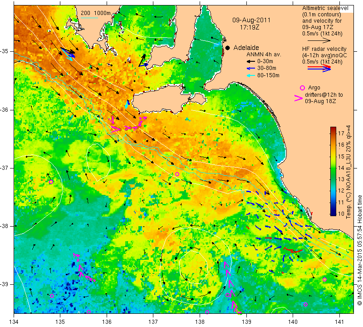Click magenta drifter track south of Kangaroo Island
This screenshot has width=363, height=327.
click(128, 125)
